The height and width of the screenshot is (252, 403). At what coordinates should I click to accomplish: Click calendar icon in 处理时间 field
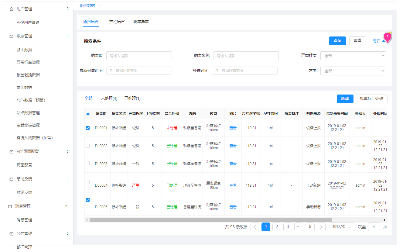pyautogui.click(x=217, y=71)
